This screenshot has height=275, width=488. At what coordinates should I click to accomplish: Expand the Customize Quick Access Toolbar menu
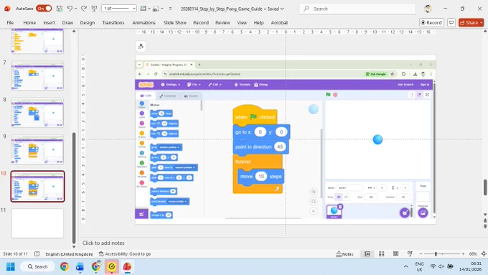tap(170, 9)
